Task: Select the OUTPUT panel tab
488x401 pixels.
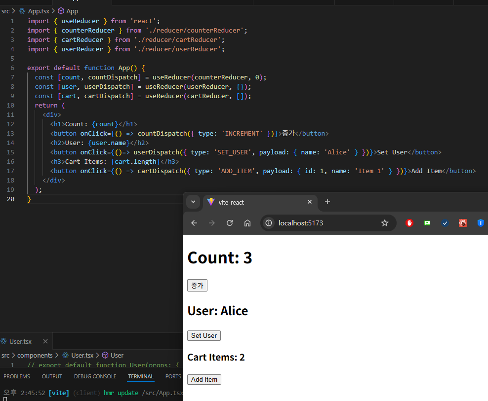Action: pos(52,376)
